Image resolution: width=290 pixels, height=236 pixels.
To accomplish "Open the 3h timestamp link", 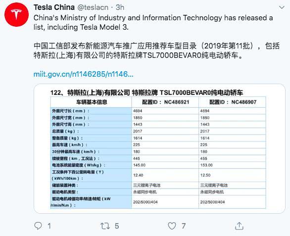I will click(120, 7).
